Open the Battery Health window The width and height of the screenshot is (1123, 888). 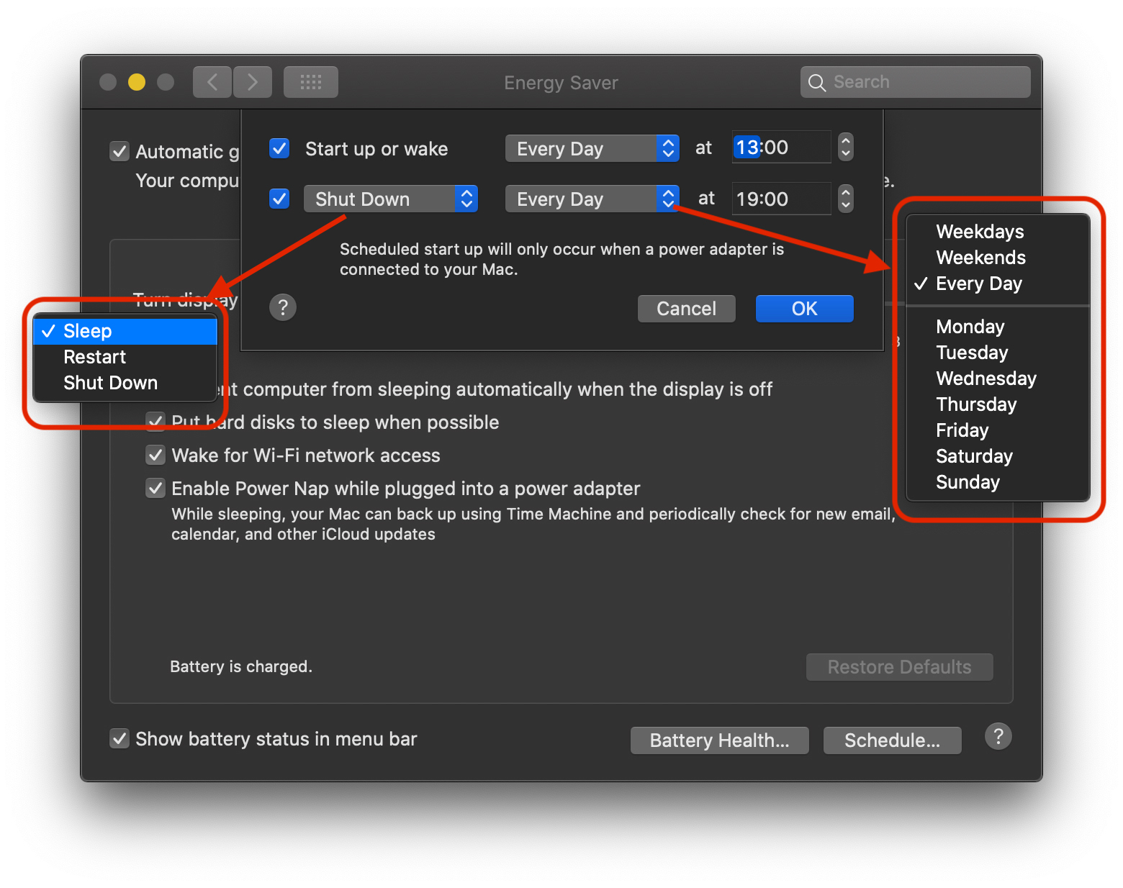coord(719,740)
